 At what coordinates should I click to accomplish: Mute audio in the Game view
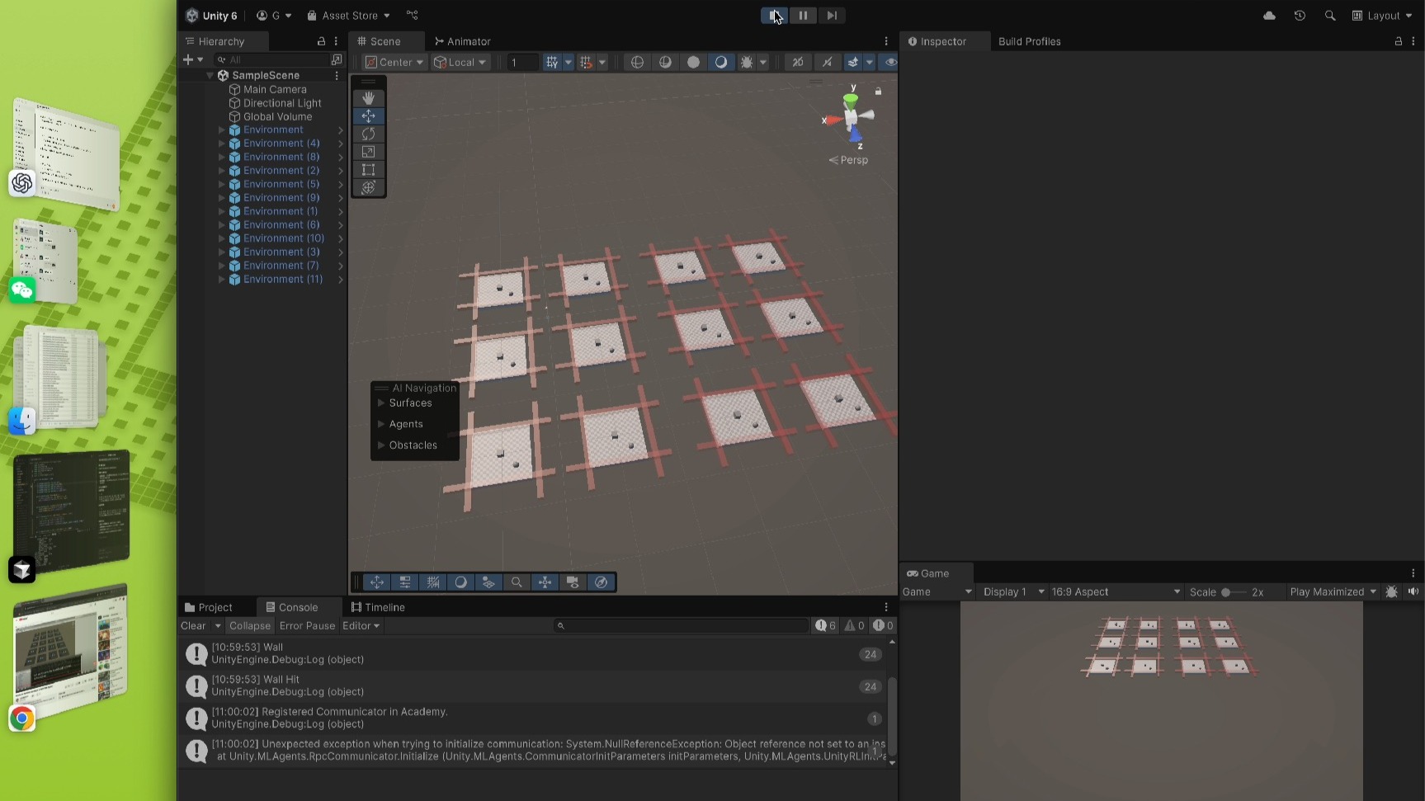1413,592
